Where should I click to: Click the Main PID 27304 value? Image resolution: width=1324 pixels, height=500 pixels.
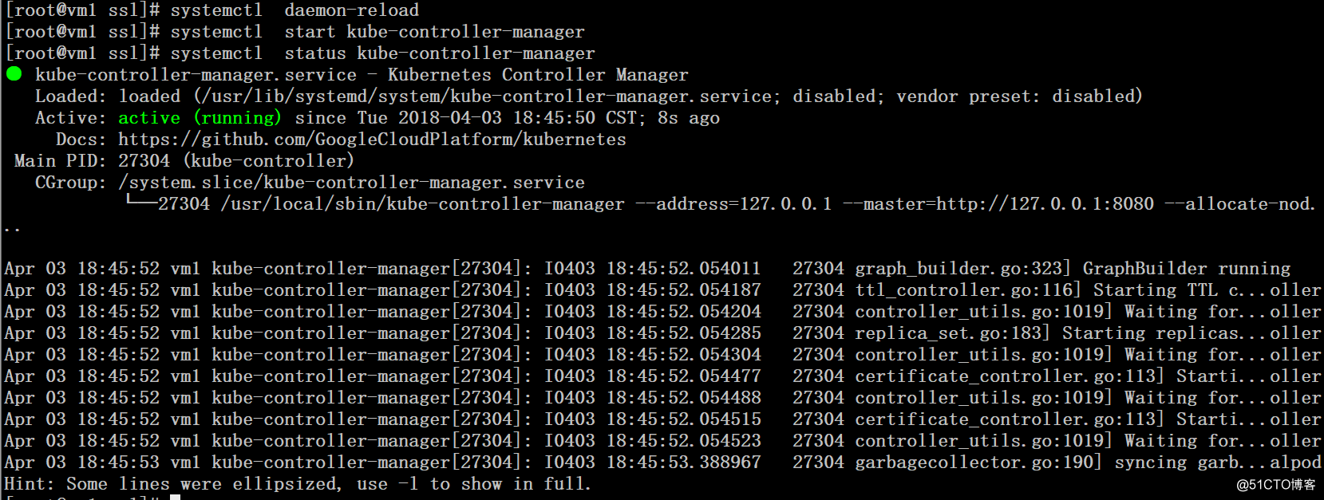tap(144, 161)
